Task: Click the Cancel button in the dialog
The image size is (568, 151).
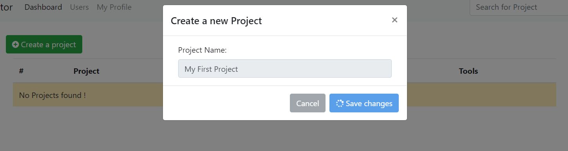Action: 308,103
